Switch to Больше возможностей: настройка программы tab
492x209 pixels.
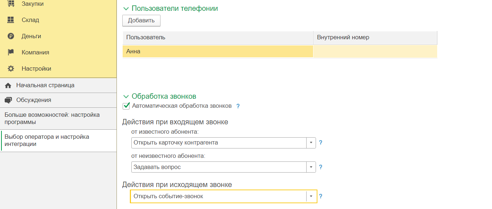pyautogui.click(x=52, y=118)
